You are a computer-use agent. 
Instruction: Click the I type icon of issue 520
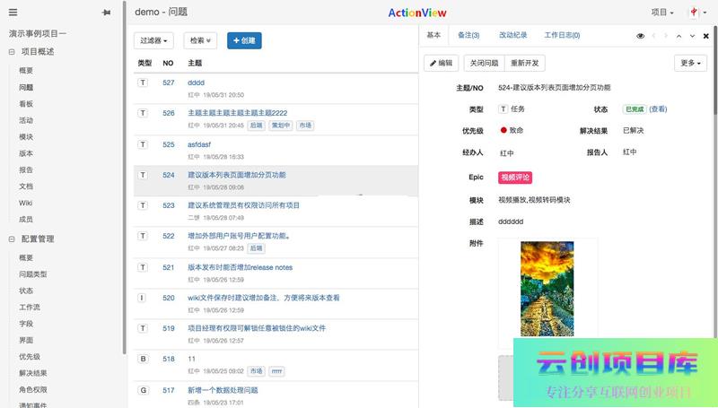tap(142, 298)
